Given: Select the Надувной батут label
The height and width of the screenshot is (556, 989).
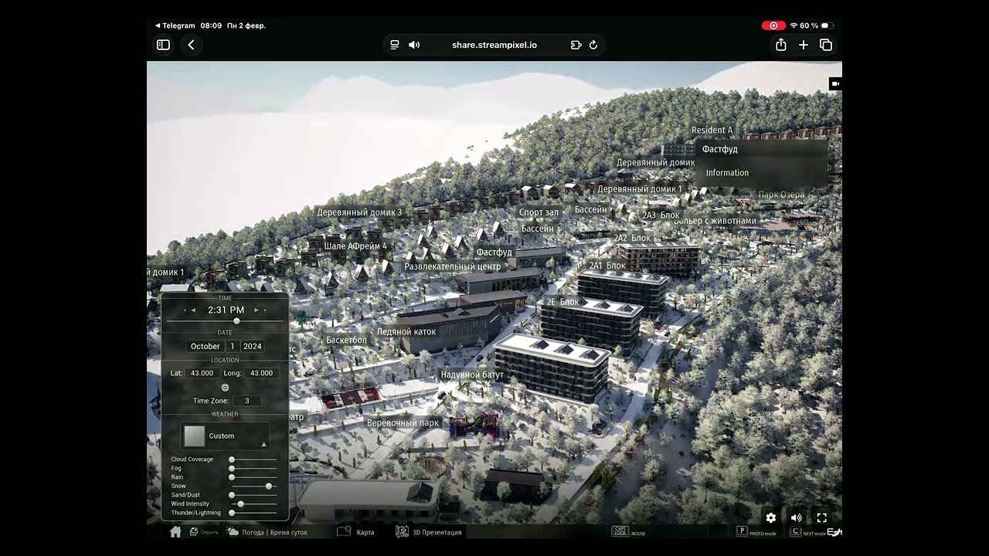Looking at the screenshot, I should 472,375.
